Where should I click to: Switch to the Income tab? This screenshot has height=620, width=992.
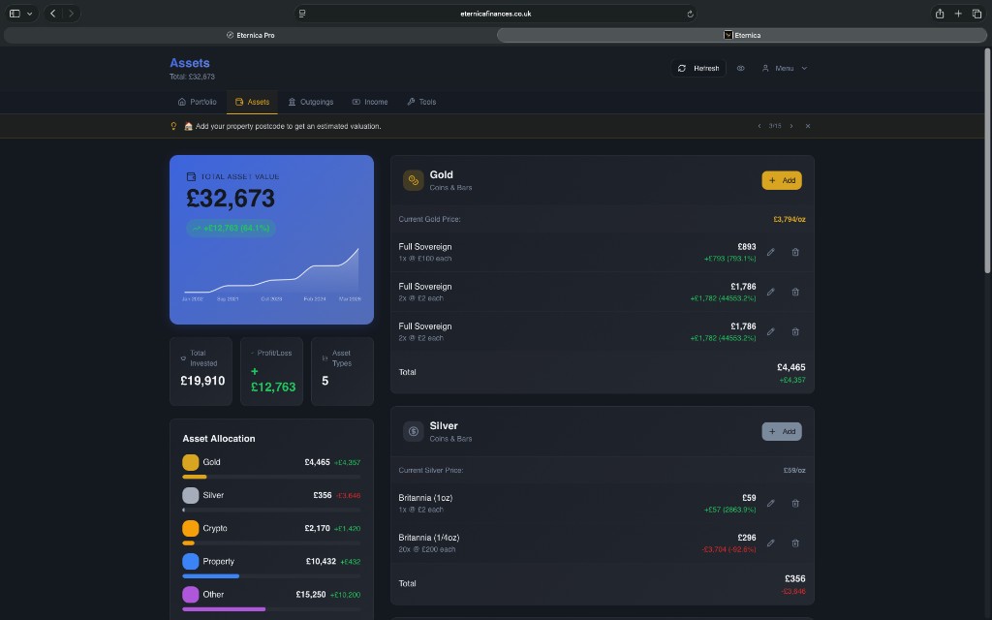[370, 102]
